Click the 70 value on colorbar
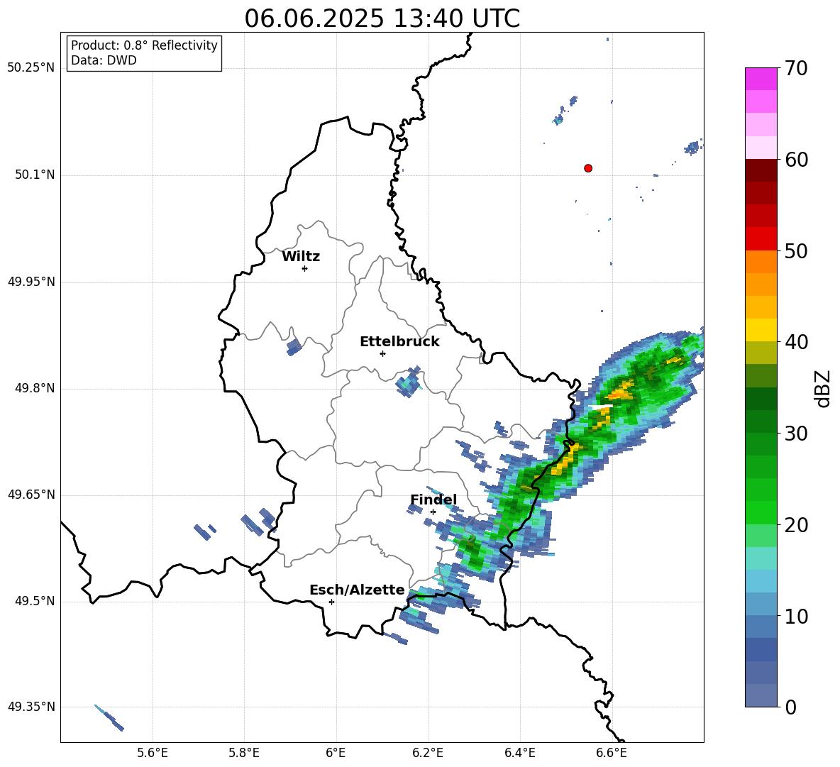Viewport: 840px width, 767px height. pos(796,69)
